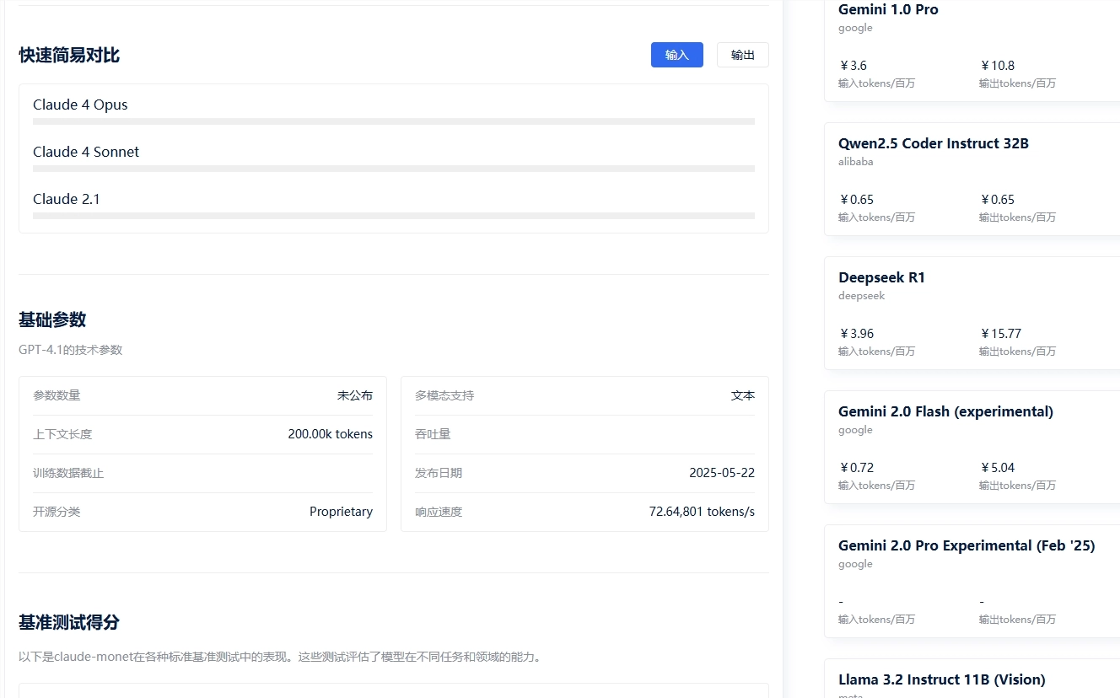The height and width of the screenshot is (698, 1120).
Task: Click the 未公布 value
Action: [x=355, y=395]
